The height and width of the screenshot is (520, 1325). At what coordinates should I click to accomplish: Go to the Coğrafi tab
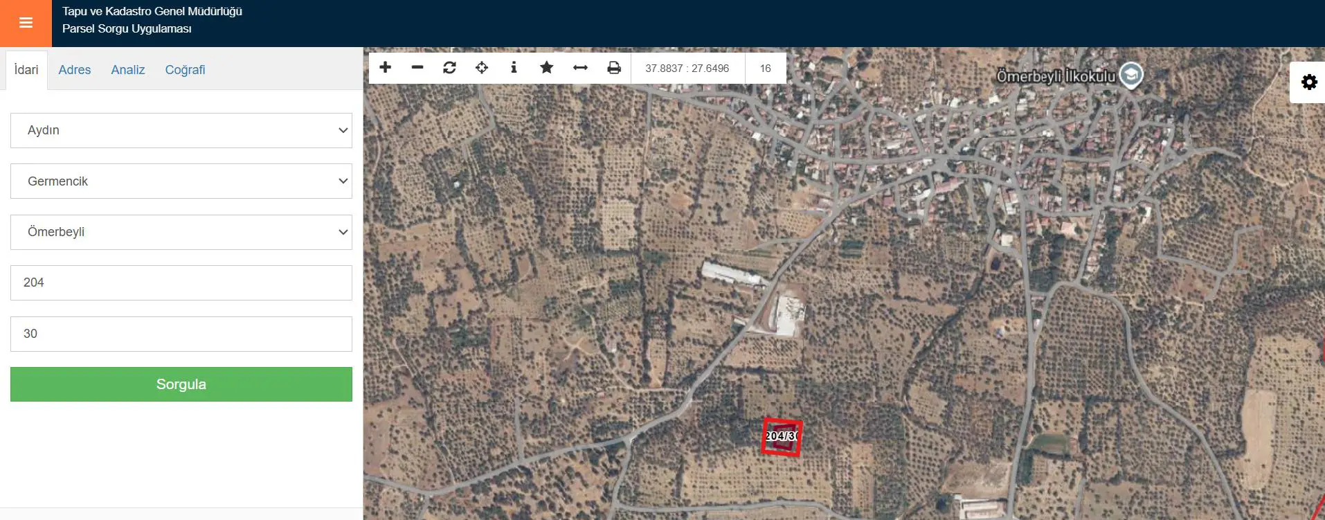185,70
